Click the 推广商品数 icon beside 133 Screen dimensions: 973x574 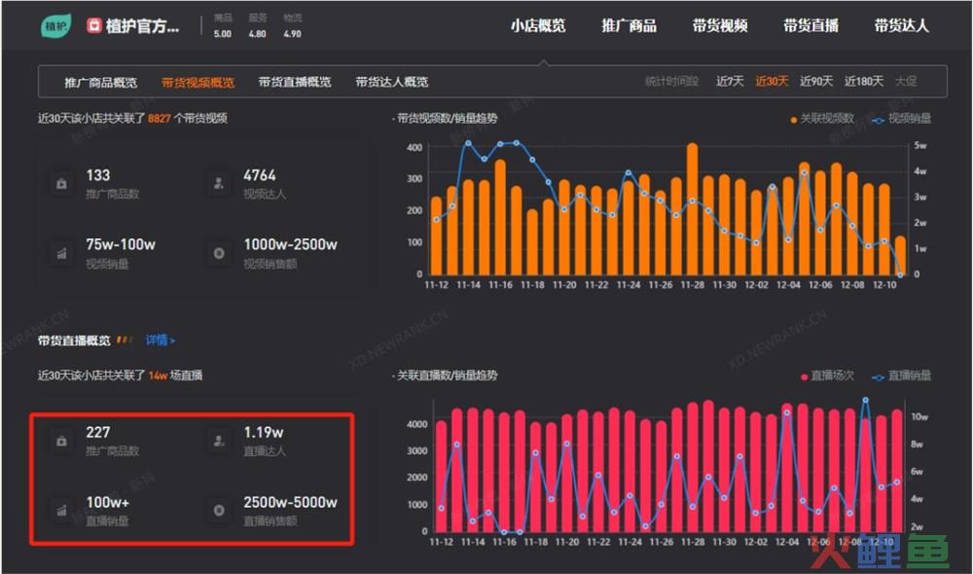(x=62, y=184)
